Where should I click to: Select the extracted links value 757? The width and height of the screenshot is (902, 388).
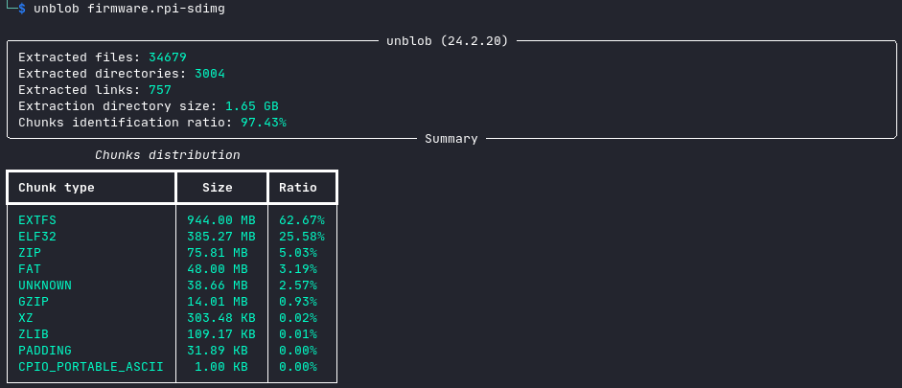160,90
